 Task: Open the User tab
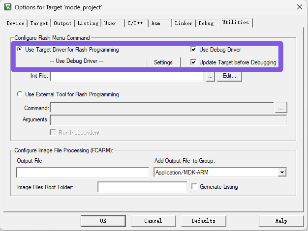113,23
